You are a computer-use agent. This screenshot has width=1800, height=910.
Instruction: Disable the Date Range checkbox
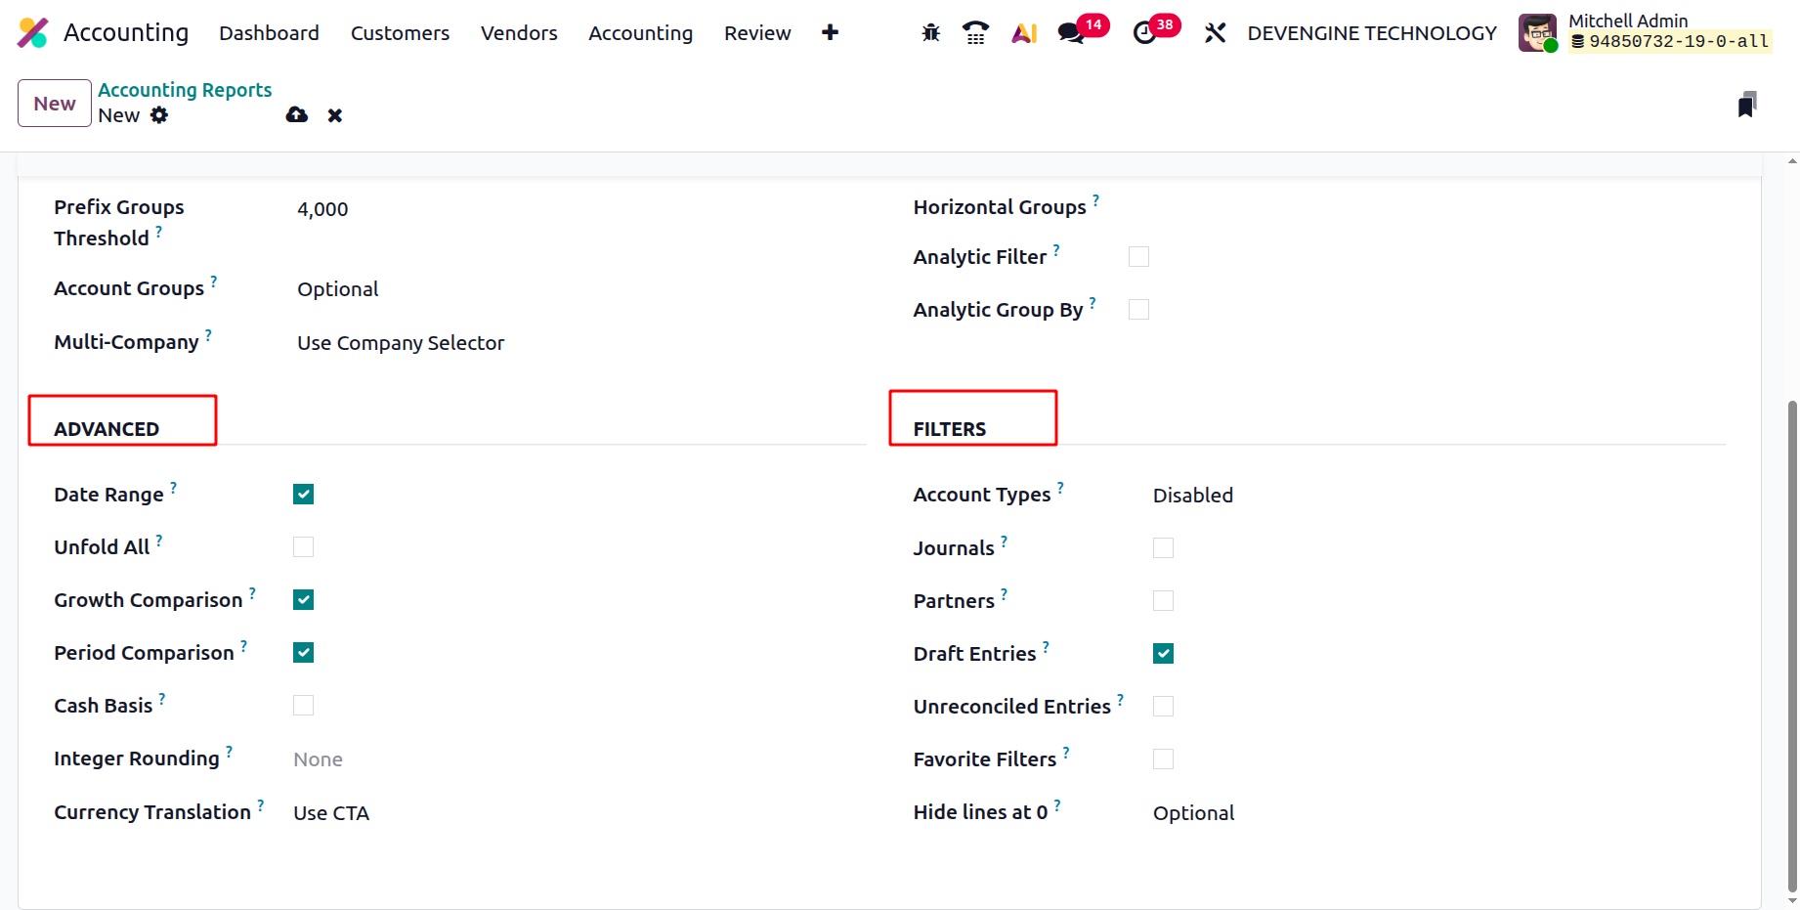303,495
